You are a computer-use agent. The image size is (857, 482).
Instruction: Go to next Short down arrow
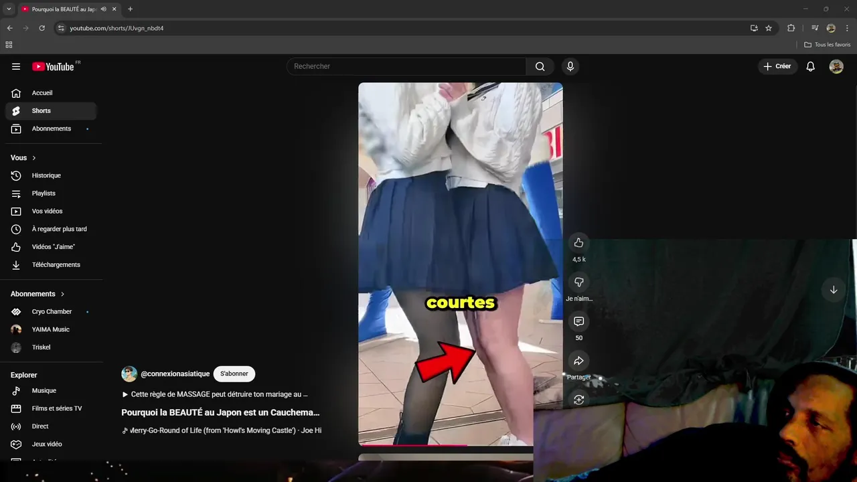point(834,290)
